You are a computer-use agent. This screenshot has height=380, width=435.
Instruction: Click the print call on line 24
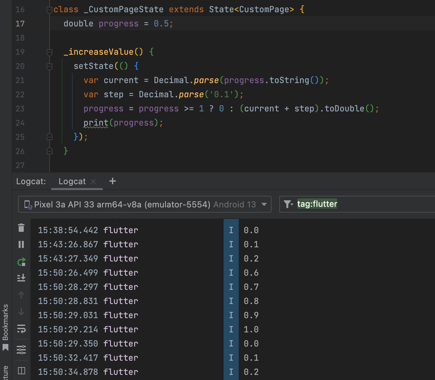coord(96,123)
